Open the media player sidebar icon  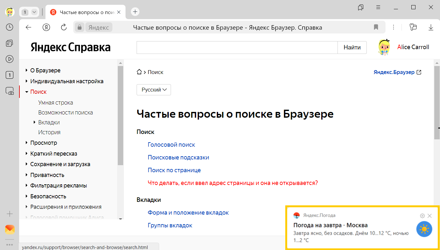coord(10,59)
